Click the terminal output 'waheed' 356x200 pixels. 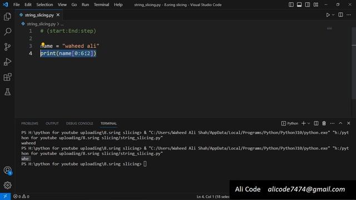(x=28, y=143)
